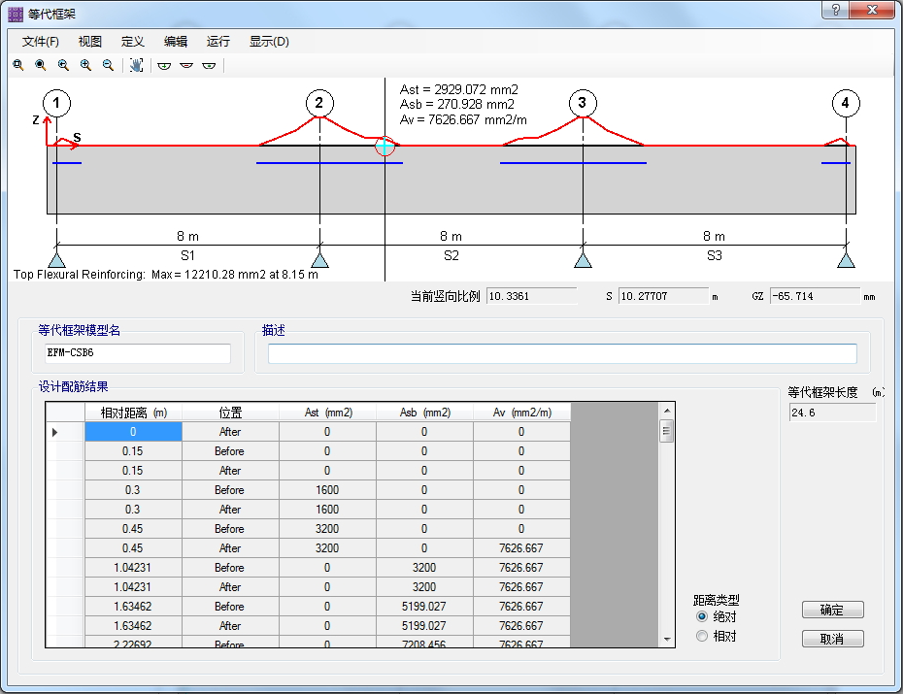
Task: Click the Ast = 2929.072 mm2 readout
Action: pyautogui.click(x=459, y=89)
